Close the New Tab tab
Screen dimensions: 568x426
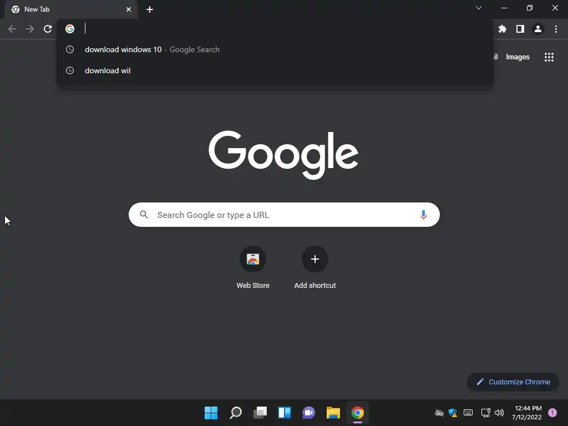129,9
